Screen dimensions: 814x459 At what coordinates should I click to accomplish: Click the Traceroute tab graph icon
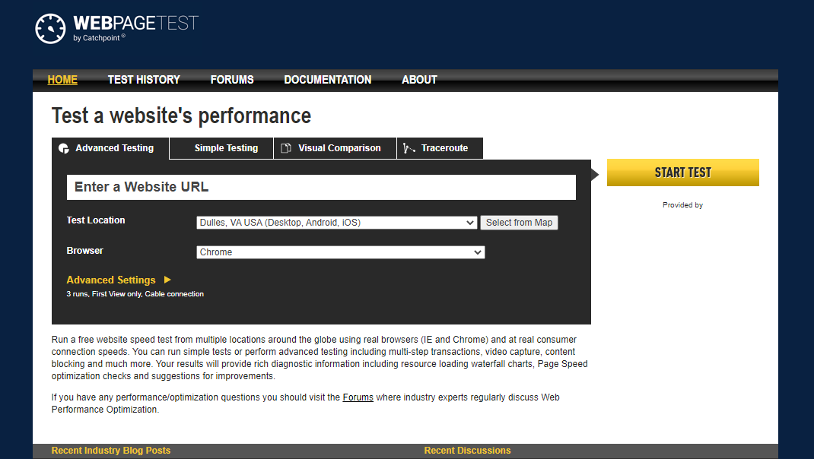(x=409, y=148)
